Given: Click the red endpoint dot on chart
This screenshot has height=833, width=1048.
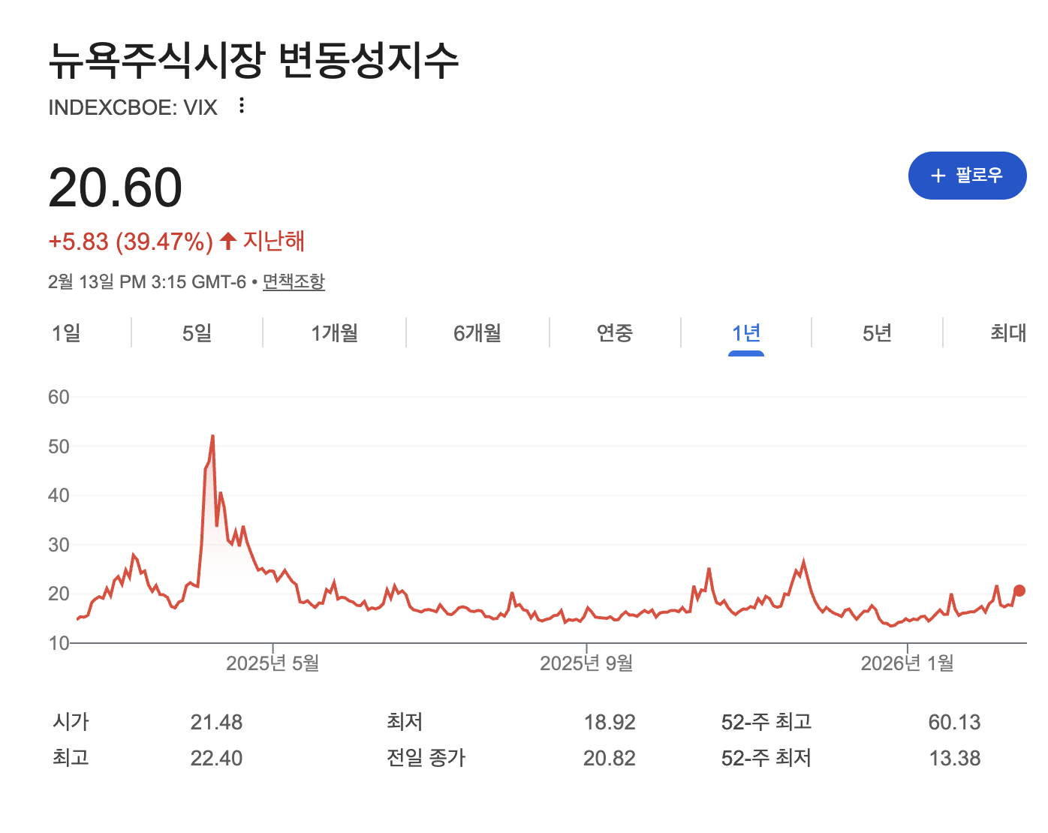Looking at the screenshot, I should (1019, 591).
